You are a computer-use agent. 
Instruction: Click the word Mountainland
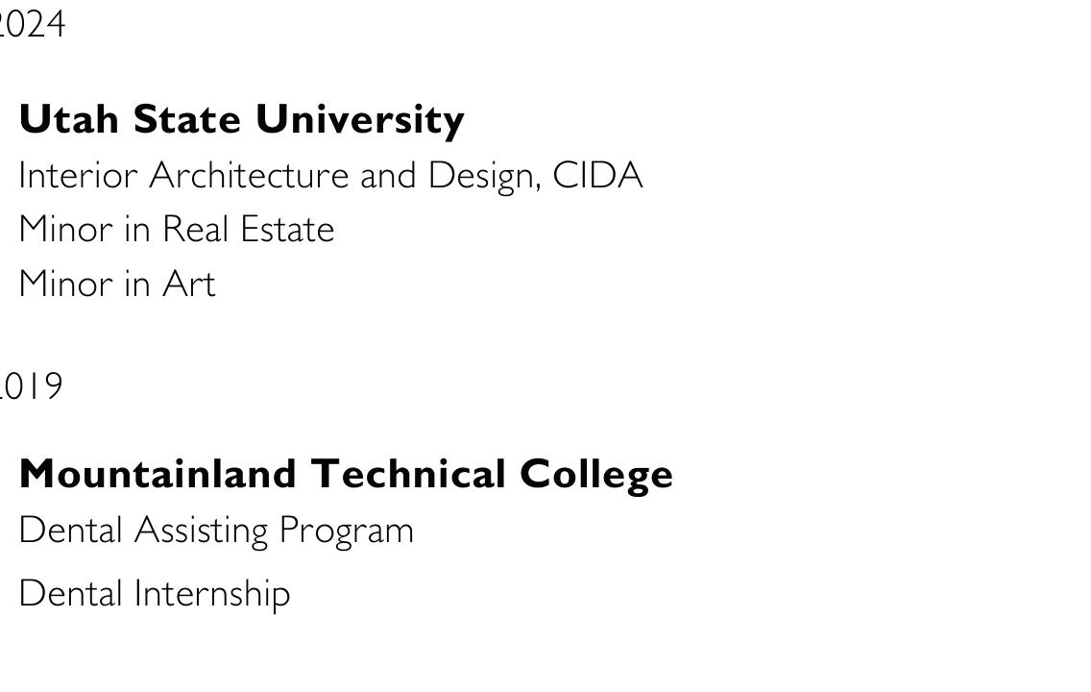tap(158, 474)
